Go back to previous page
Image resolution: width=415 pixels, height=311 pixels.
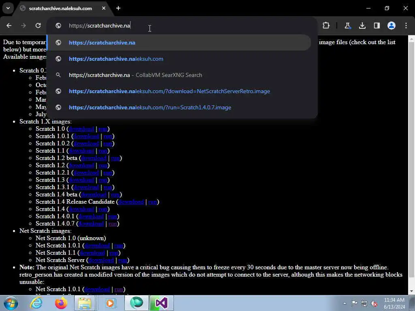click(x=9, y=26)
